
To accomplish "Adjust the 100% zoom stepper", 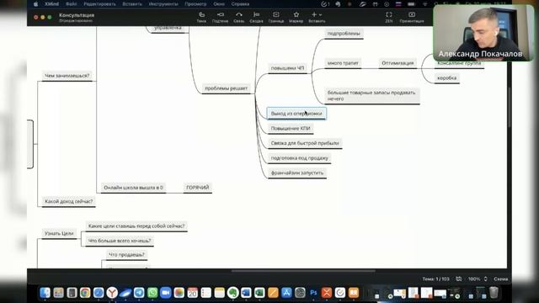I will click(485, 279).
